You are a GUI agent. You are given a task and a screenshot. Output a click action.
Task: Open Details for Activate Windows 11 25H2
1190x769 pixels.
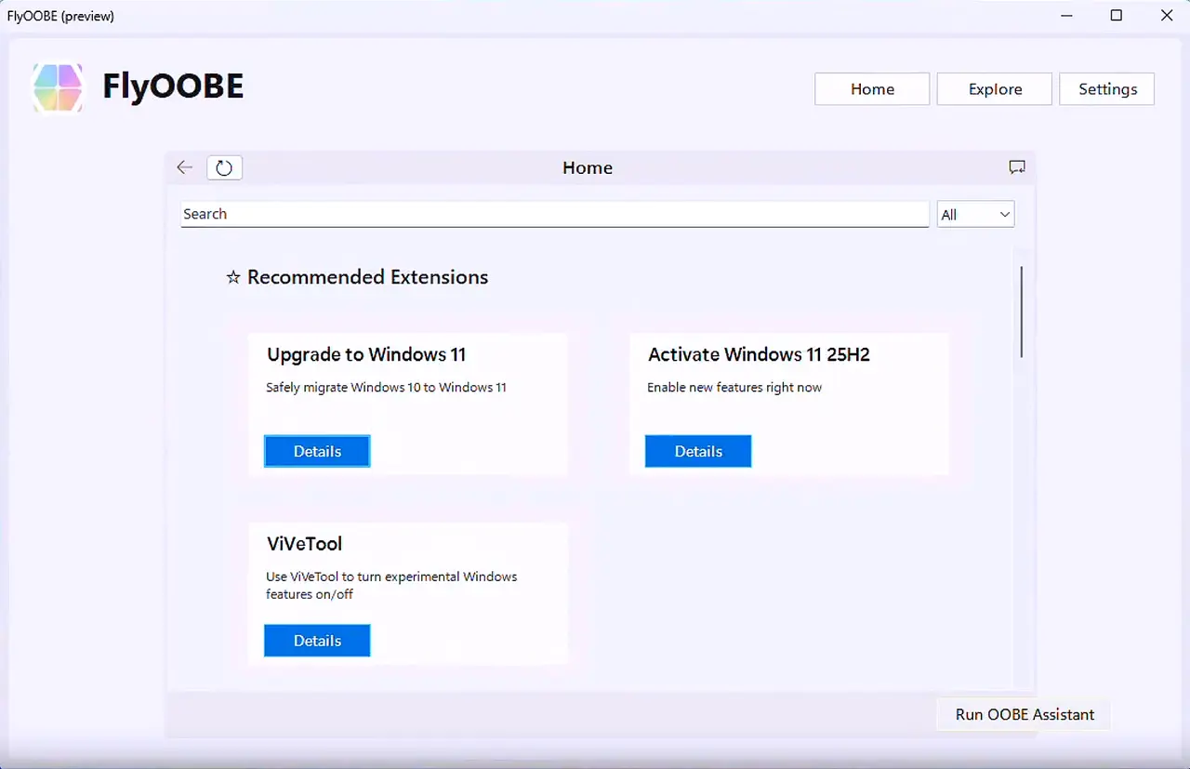698,451
